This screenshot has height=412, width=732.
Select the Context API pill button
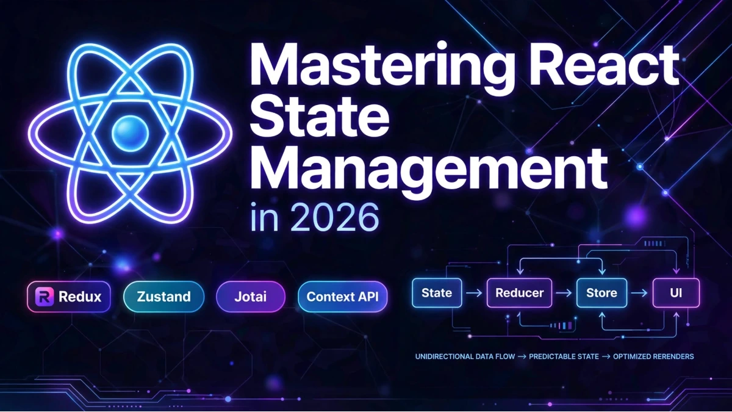[x=343, y=297]
